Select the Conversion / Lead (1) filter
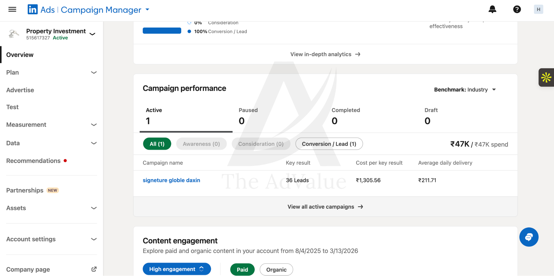Screen dimensions: 554x276 tap(329, 144)
